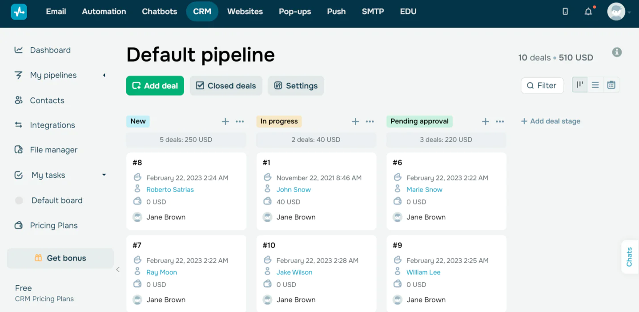Click the gift icon in Get bonus

point(38,258)
